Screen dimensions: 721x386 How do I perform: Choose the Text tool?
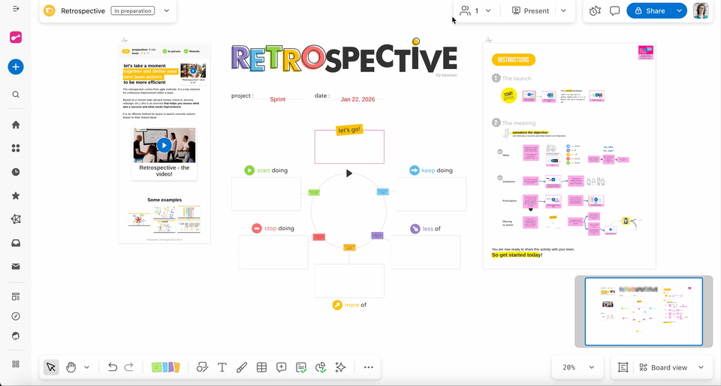[x=222, y=367]
